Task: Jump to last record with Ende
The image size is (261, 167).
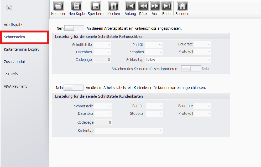Action: [166, 6]
